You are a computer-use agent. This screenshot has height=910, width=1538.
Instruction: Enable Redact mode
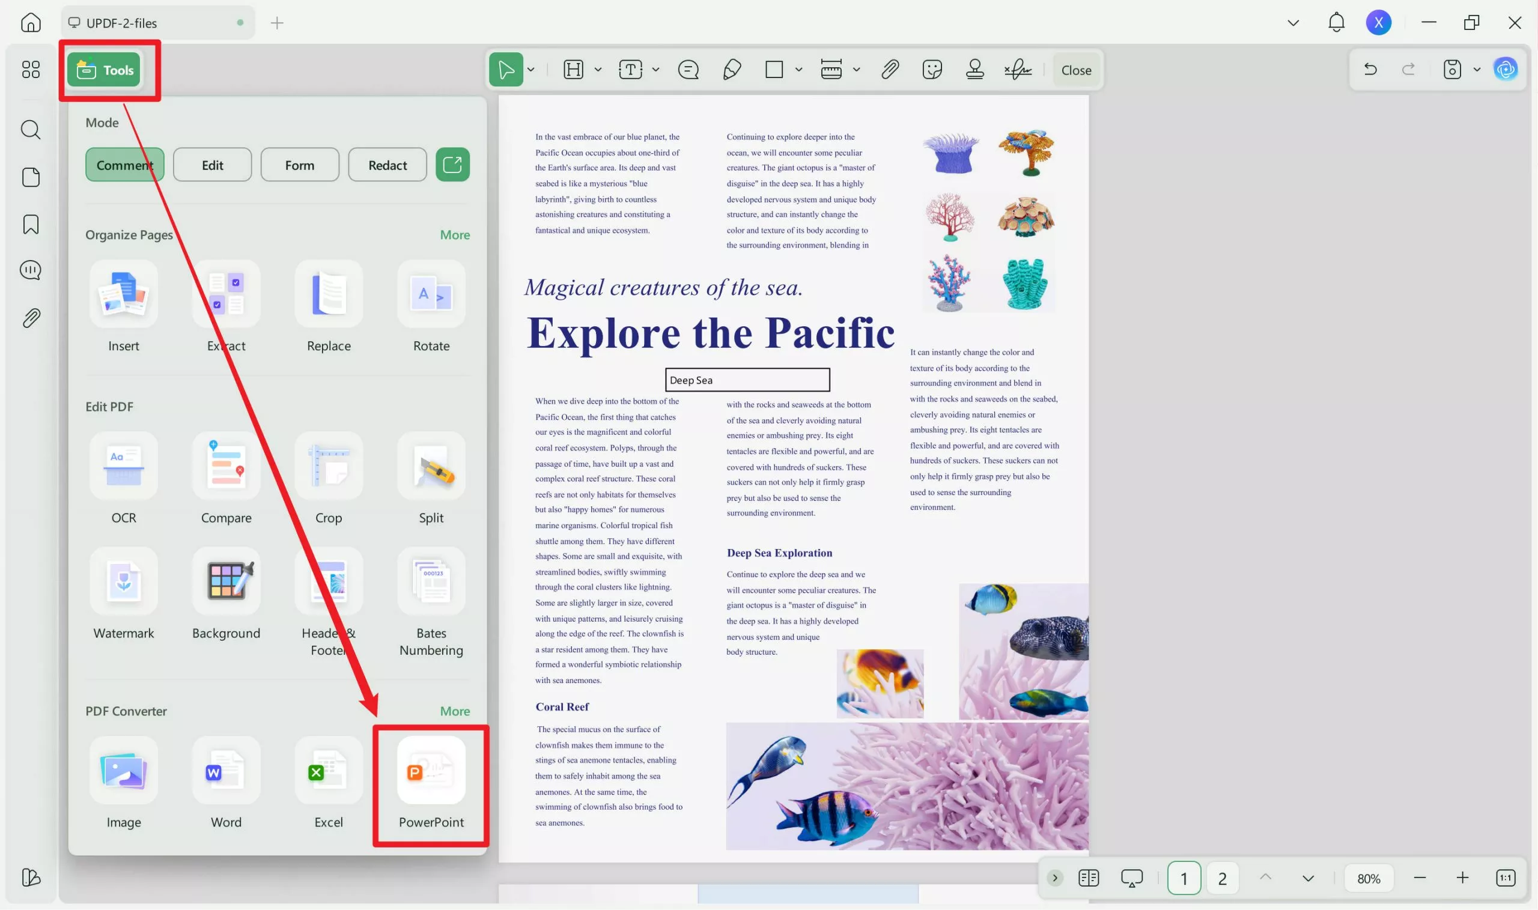(387, 165)
